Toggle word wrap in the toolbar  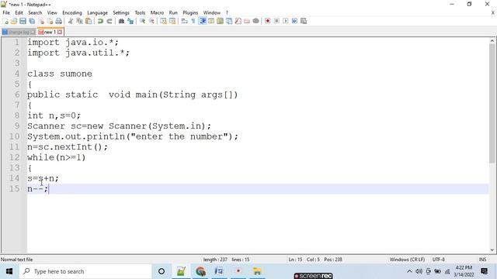[184, 21]
